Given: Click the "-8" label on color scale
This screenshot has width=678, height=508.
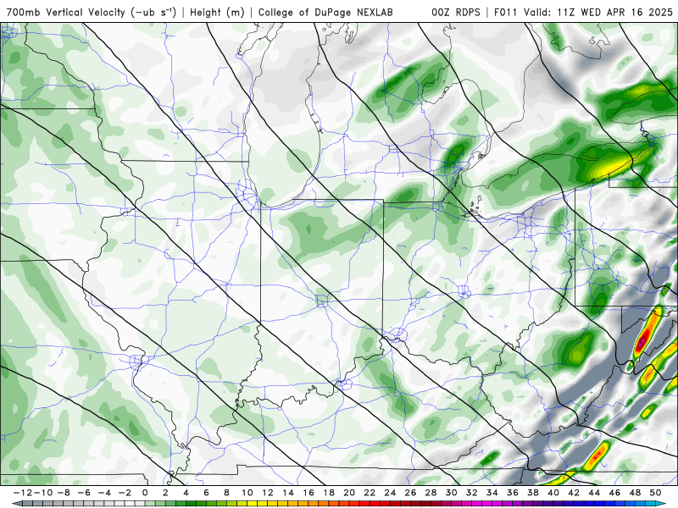Looking at the screenshot, I should (64, 493).
